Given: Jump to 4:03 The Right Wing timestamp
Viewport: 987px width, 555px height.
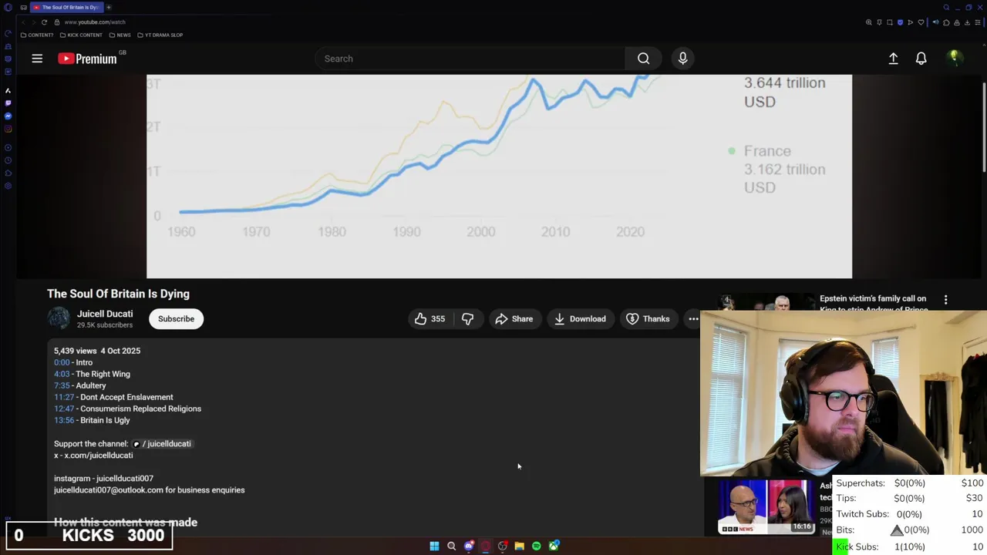Looking at the screenshot, I should (x=62, y=374).
